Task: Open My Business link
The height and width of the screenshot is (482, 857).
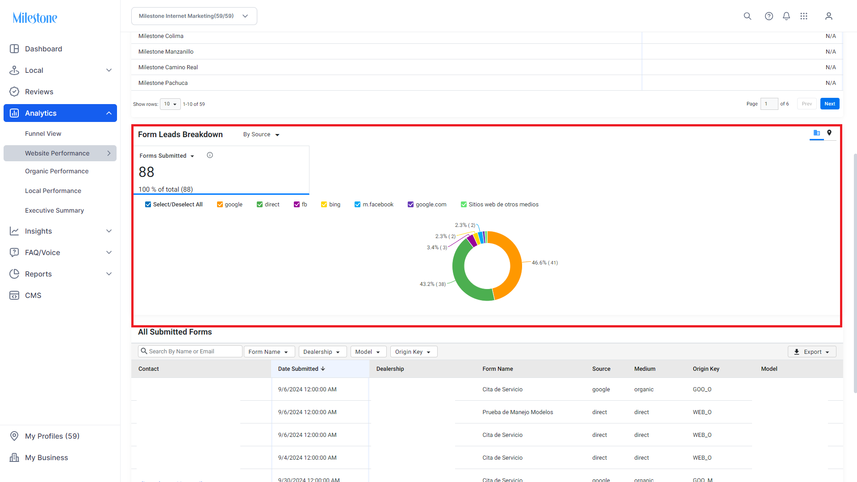Action: pos(46,457)
